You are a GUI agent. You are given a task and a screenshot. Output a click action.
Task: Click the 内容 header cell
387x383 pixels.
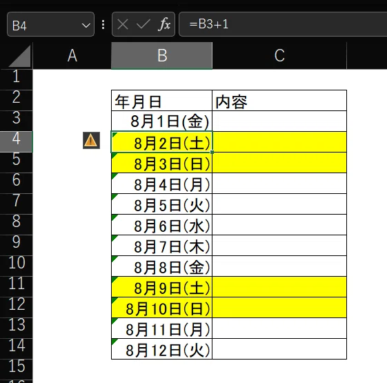[x=279, y=101]
